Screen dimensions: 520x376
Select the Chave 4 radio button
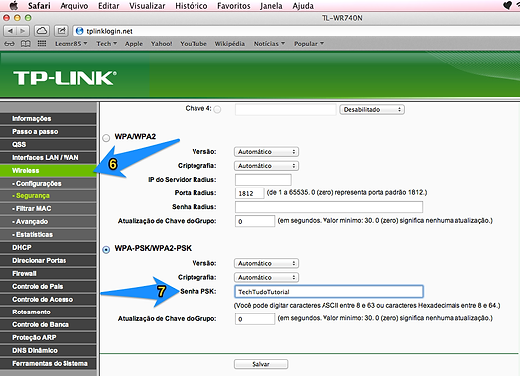click(x=218, y=109)
